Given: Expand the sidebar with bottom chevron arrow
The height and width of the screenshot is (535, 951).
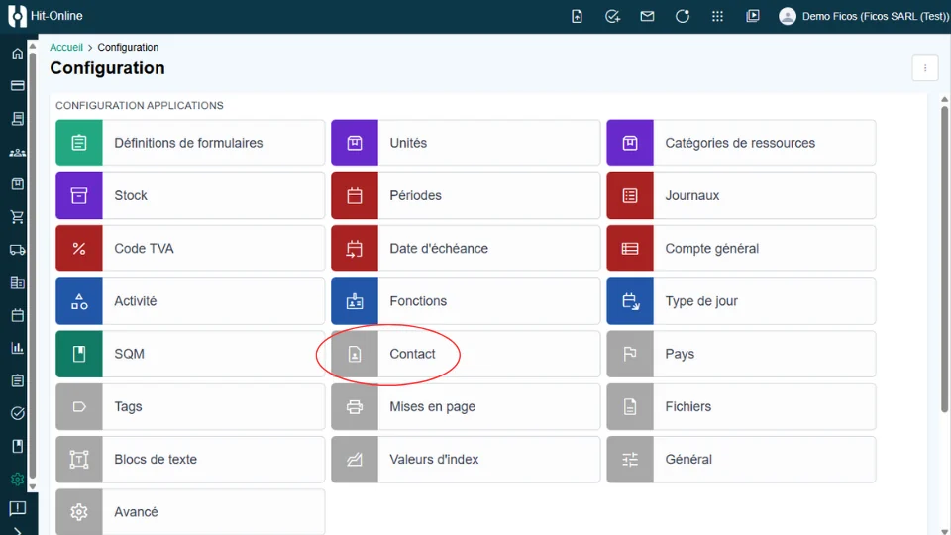Looking at the screenshot, I should click(x=17, y=530).
